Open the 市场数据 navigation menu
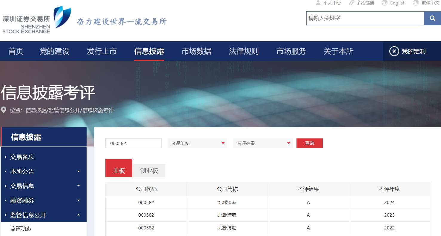Image resolution: width=441 pixels, height=236 pixels. pyautogui.click(x=196, y=51)
